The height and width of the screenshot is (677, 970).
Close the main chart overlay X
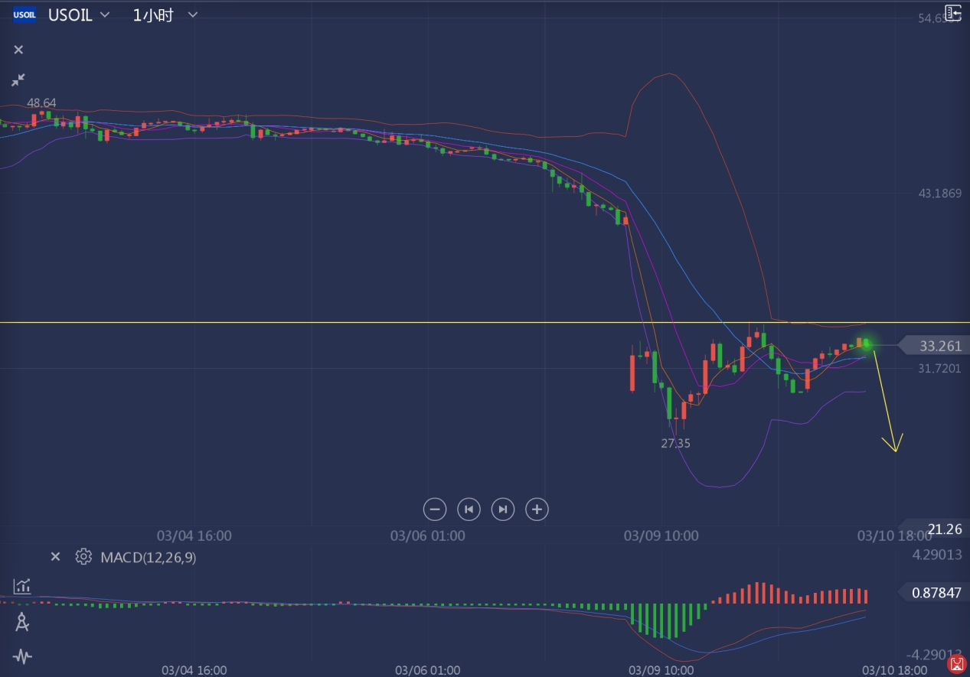pyautogui.click(x=19, y=50)
